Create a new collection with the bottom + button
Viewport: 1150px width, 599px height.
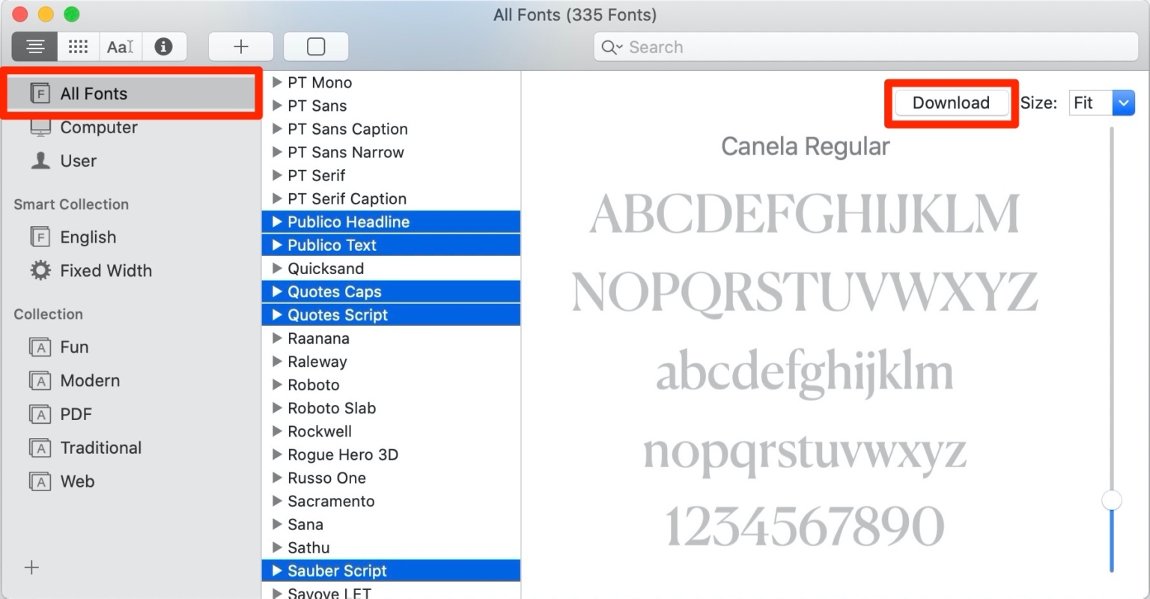point(31,568)
